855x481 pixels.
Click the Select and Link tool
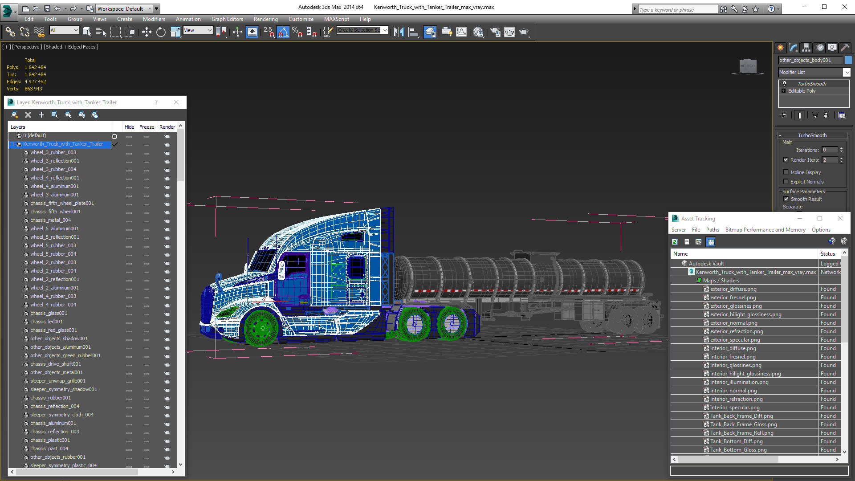[10, 32]
